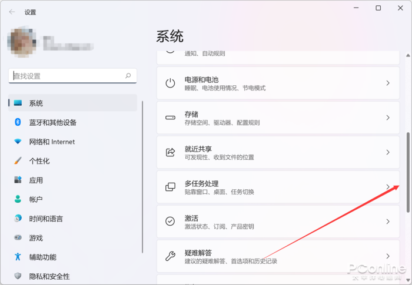The width and height of the screenshot is (412, 285).
Task: Click the 可发现性、收到文件的位置 description
Action: click(220, 157)
